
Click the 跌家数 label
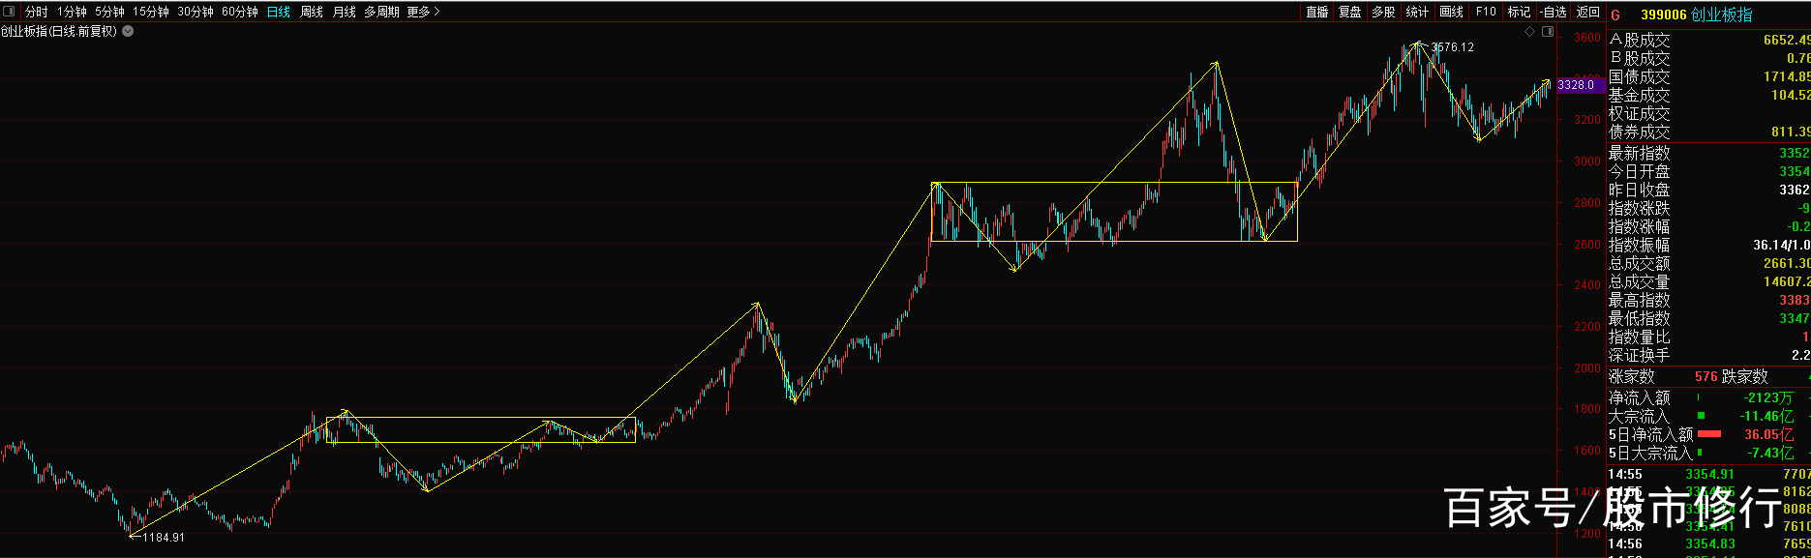(1745, 376)
